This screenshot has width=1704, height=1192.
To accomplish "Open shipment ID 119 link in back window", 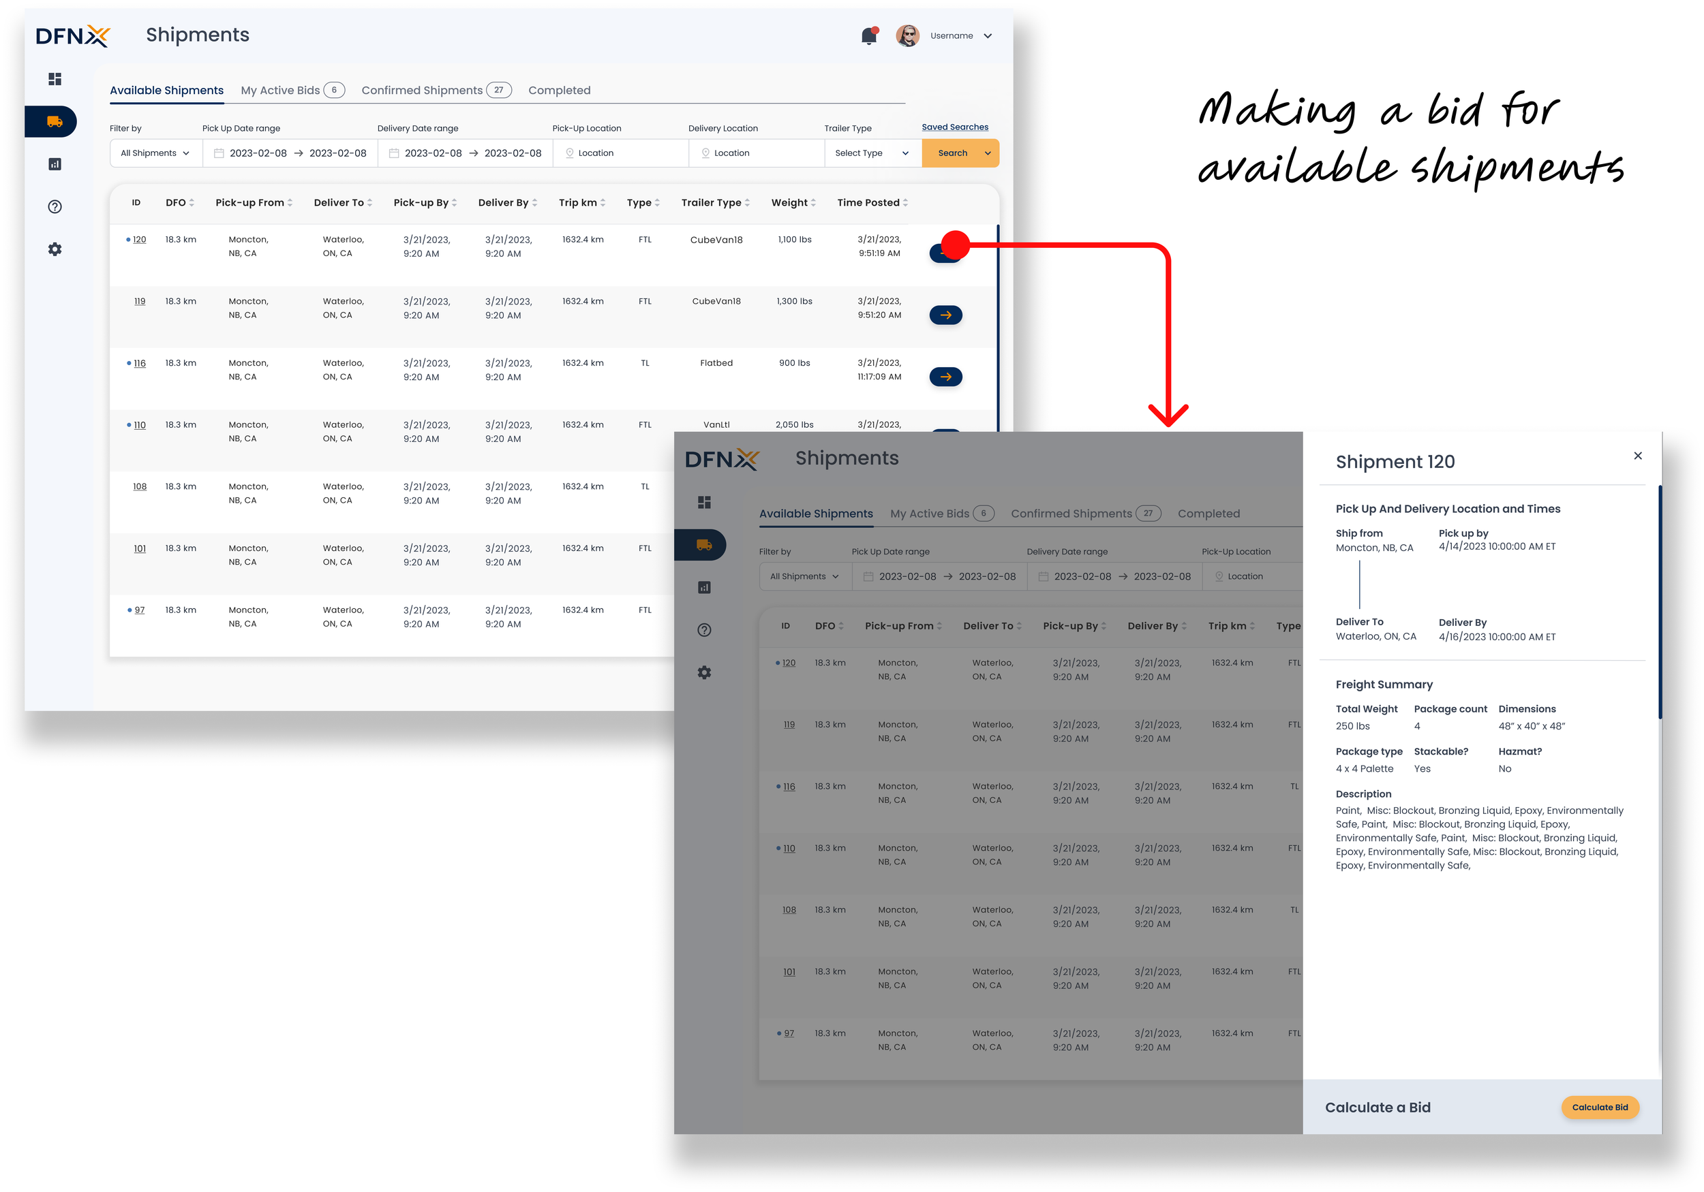I will click(140, 301).
